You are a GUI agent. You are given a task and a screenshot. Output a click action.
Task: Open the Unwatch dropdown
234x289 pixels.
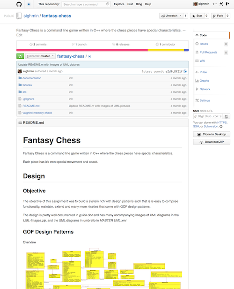point(171,16)
